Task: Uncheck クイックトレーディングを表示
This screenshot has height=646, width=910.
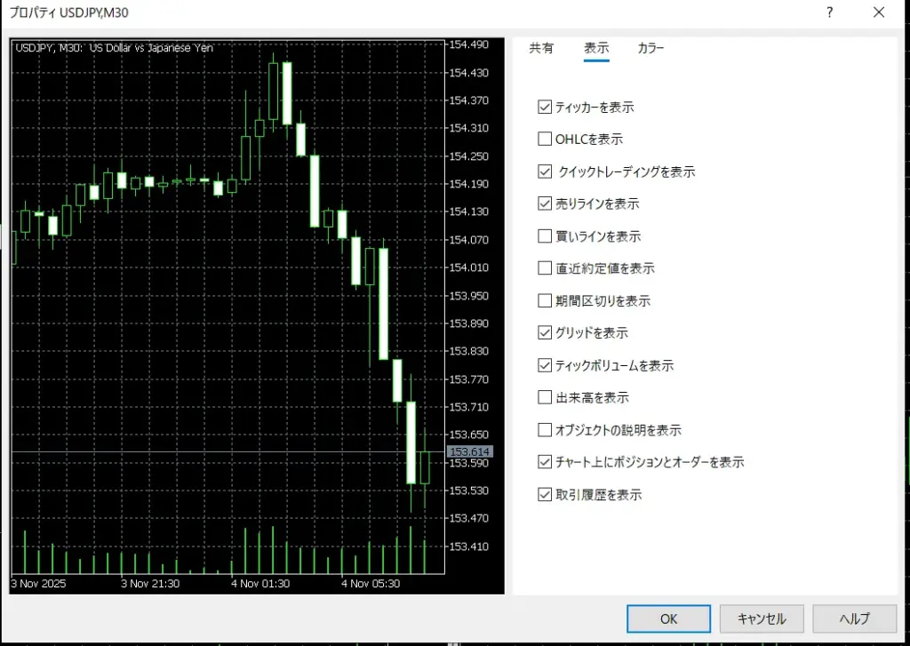Action: tap(545, 171)
